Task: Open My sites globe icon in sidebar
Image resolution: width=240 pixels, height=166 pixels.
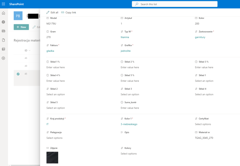Action: click(x=3, y=22)
